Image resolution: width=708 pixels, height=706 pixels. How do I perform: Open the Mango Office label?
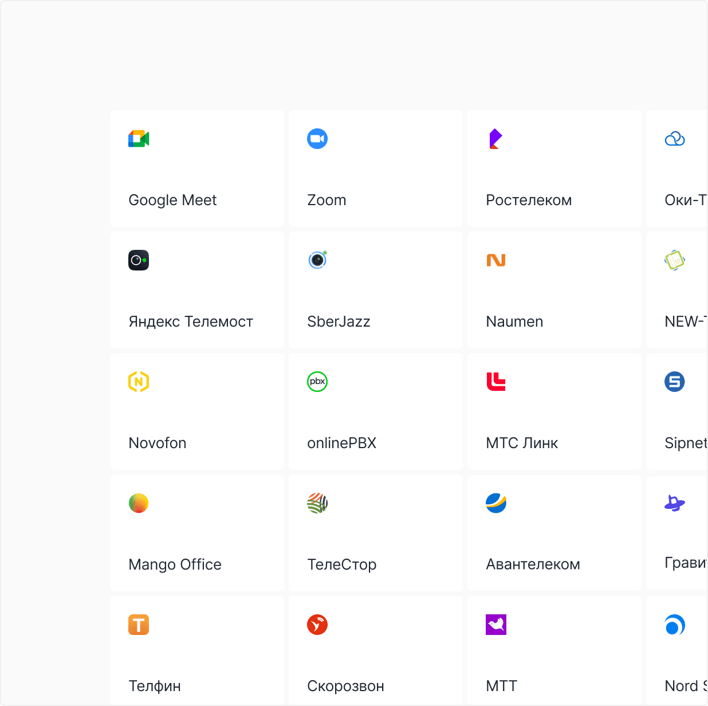(175, 564)
